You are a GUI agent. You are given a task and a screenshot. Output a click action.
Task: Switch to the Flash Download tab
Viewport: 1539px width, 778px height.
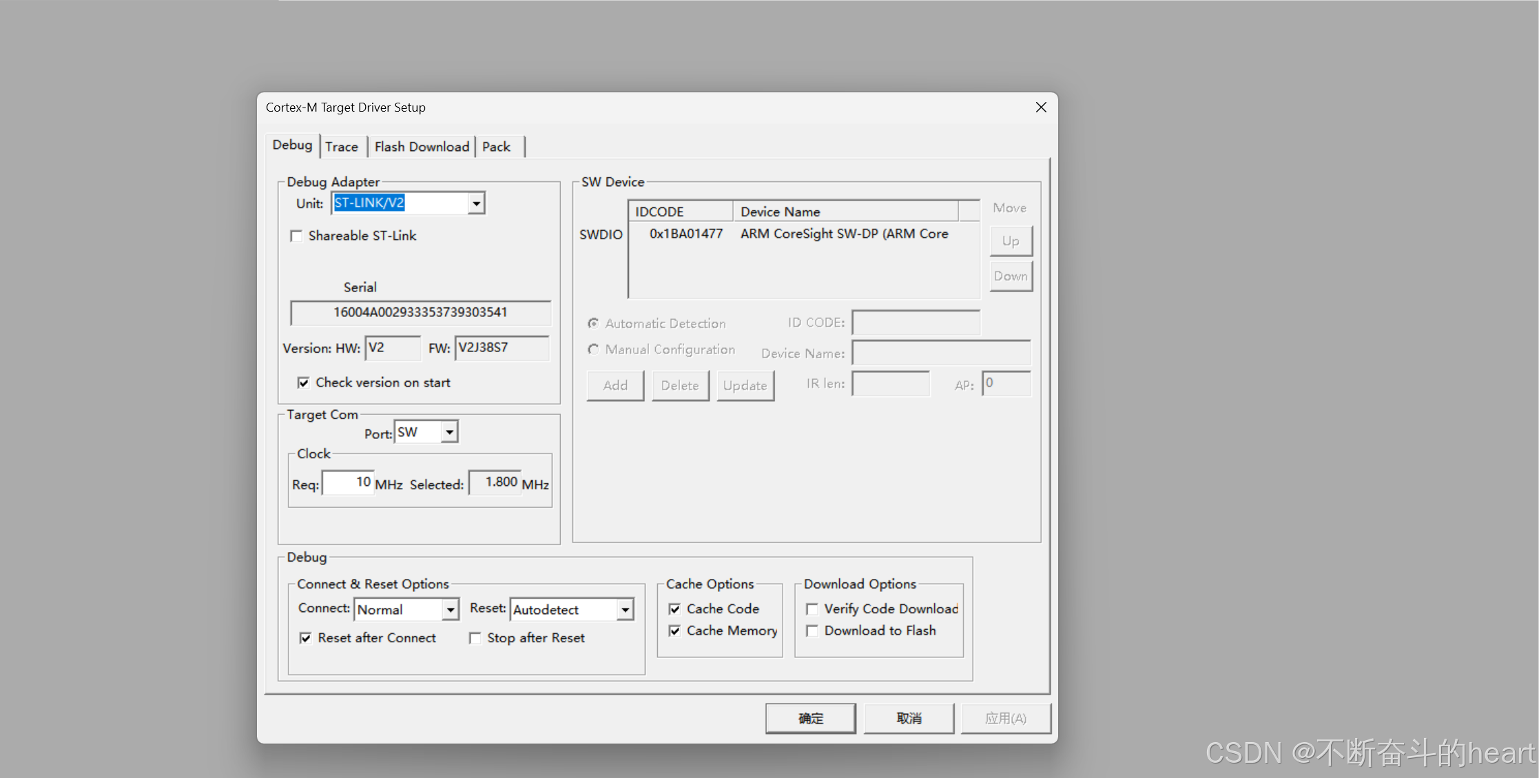[422, 146]
